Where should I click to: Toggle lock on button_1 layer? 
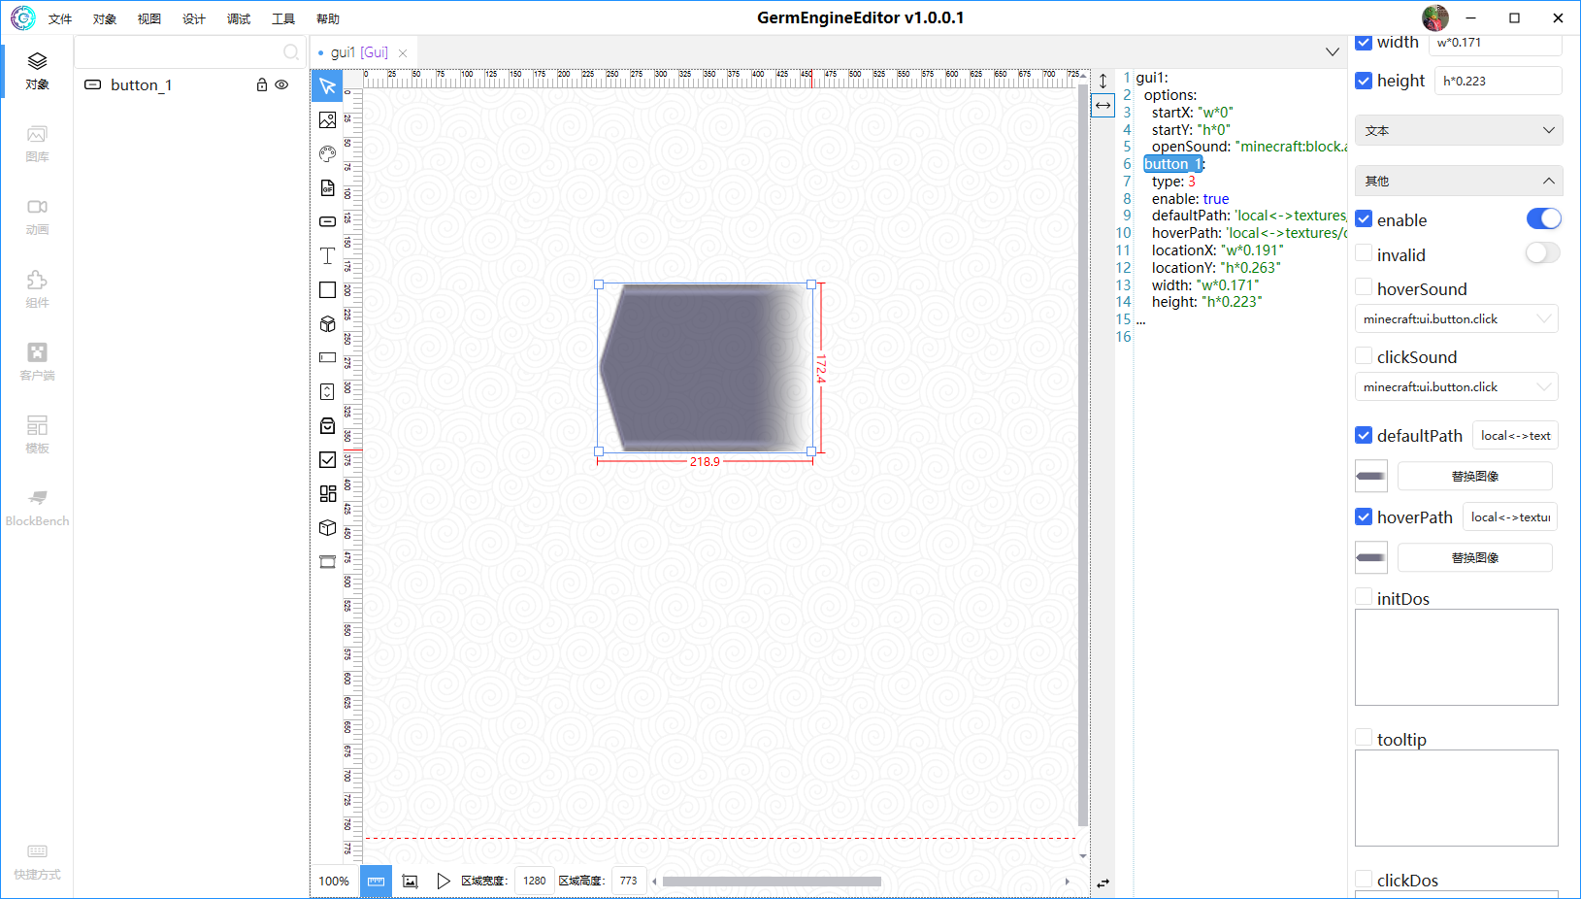pyautogui.click(x=261, y=85)
